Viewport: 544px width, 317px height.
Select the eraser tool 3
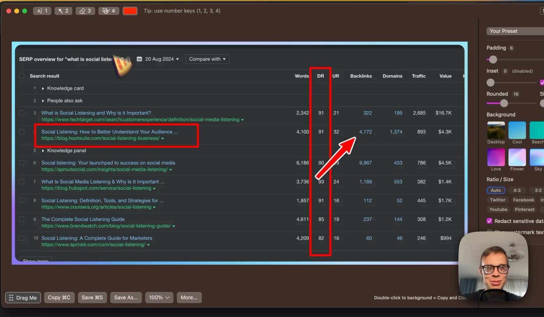click(x=85, y=11)
